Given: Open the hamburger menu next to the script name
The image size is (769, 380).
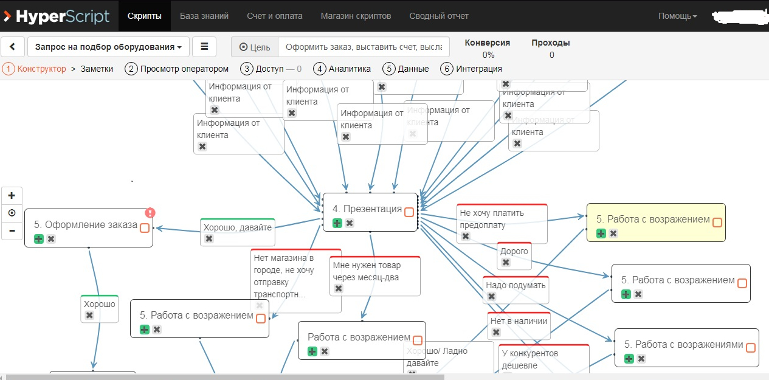Looking at the screenshot, I should tap(204, 46).
